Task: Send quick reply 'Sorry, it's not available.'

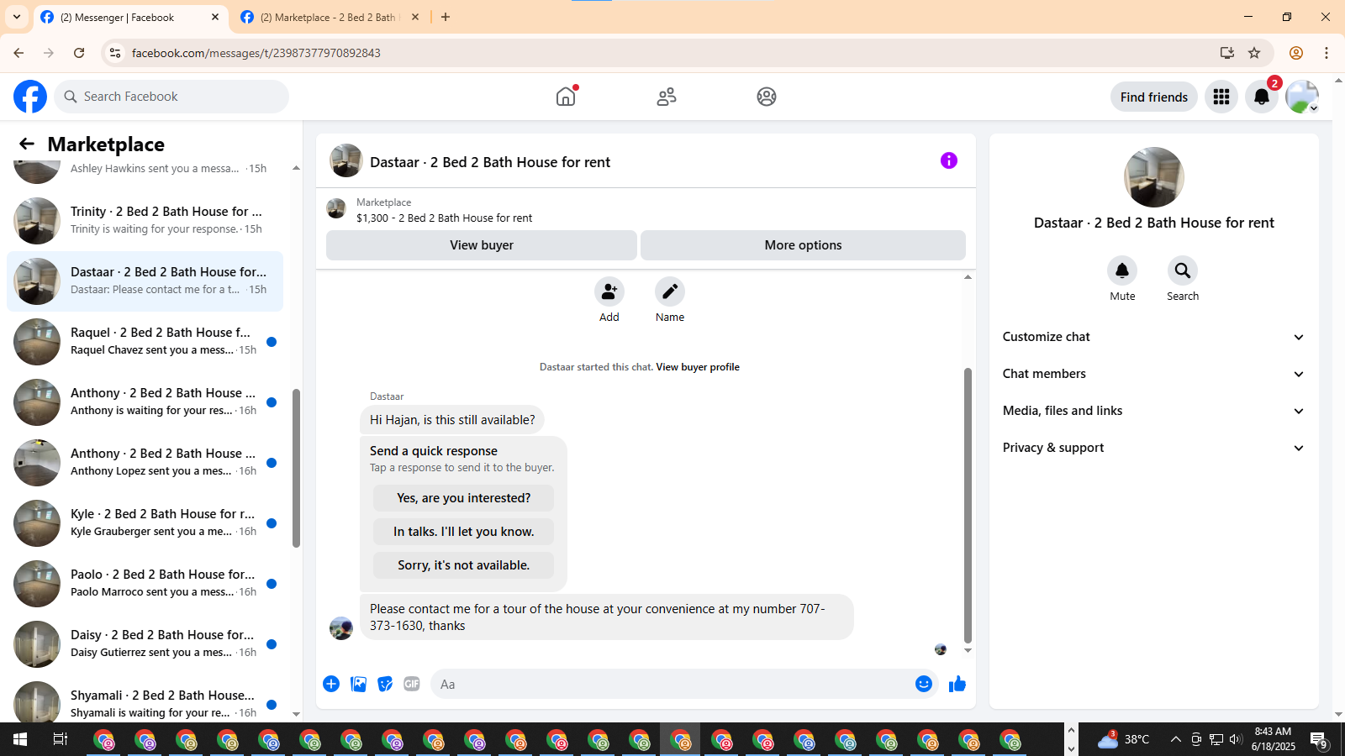Action: tap(464, 565)
